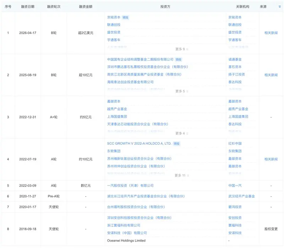Viewport: 284px width, 248px height.
Task: Expand 更多 5 investors in row 2
Action: pyautogui.click(x=182, y=91)
